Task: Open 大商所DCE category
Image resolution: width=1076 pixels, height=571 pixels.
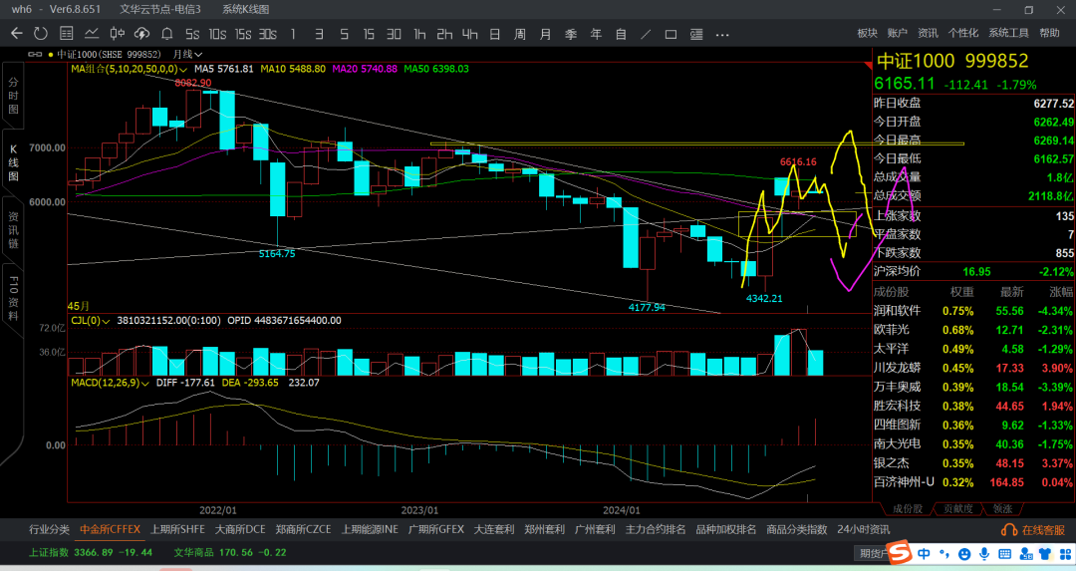Action: (x=240, y=529)
